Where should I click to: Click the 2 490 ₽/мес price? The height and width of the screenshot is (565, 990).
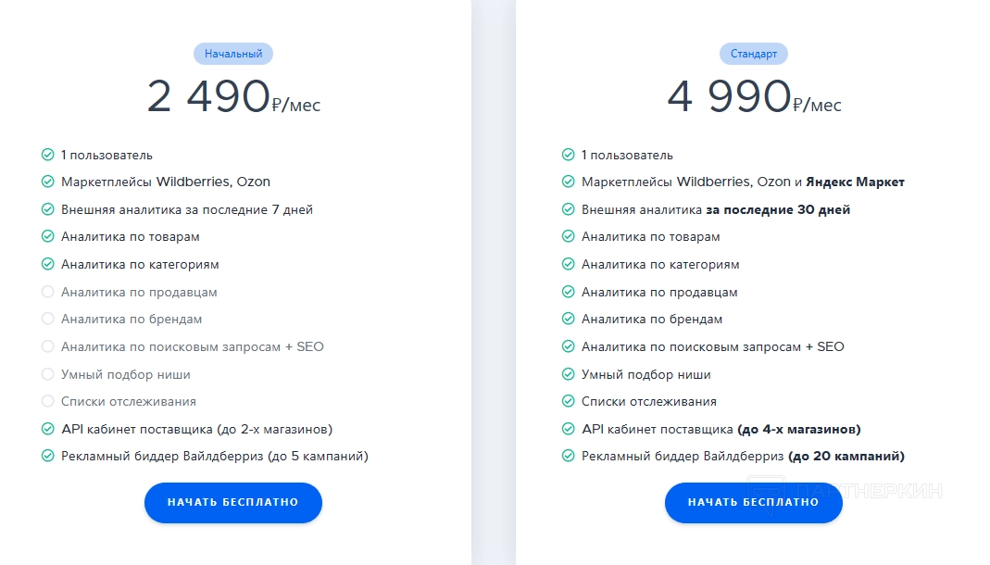[233, 97]
